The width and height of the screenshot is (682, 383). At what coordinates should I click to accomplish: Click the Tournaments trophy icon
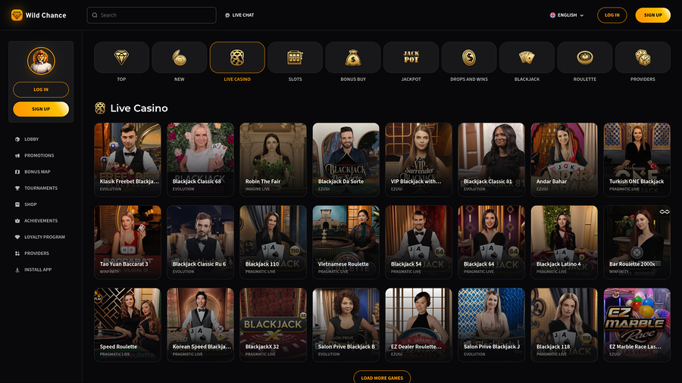tap(17, 188)
